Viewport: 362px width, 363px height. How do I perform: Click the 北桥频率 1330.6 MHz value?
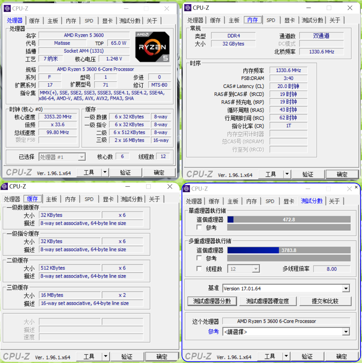coord(321,52)
